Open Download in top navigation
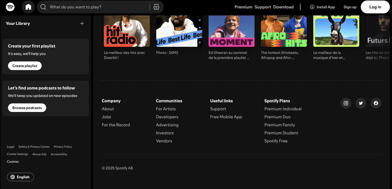 [283, 7]
